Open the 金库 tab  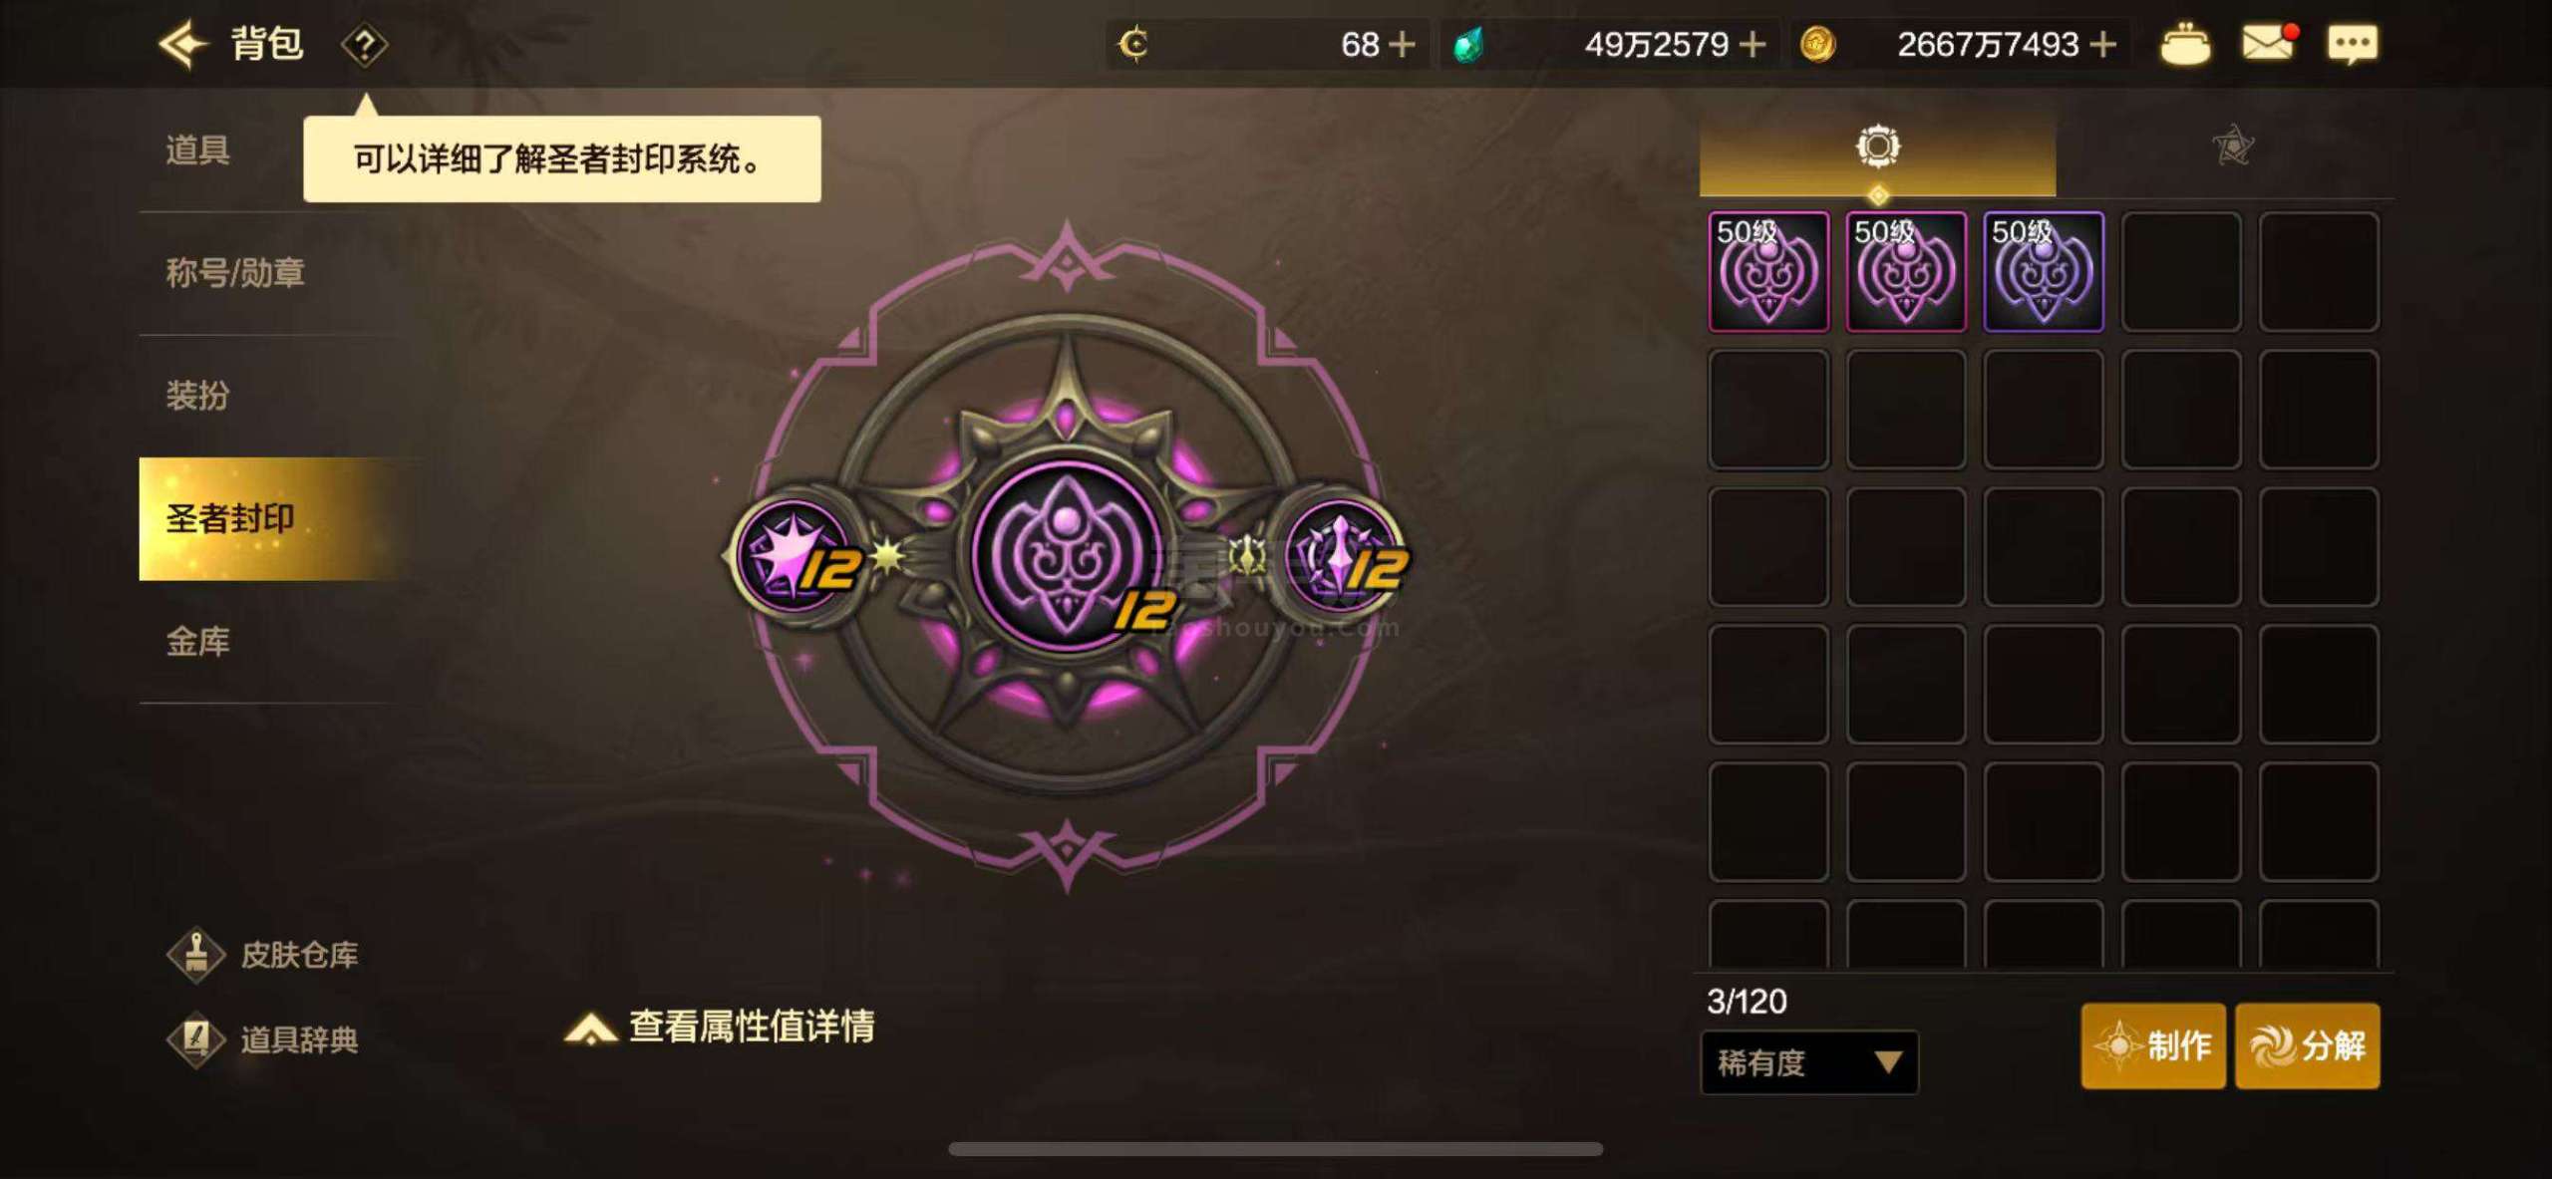click(x=197, y=642)
